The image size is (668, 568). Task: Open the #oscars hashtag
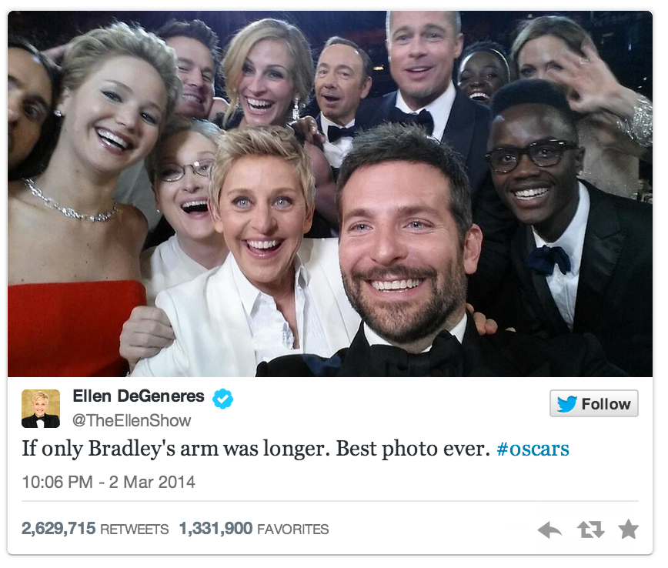[533, 449]
